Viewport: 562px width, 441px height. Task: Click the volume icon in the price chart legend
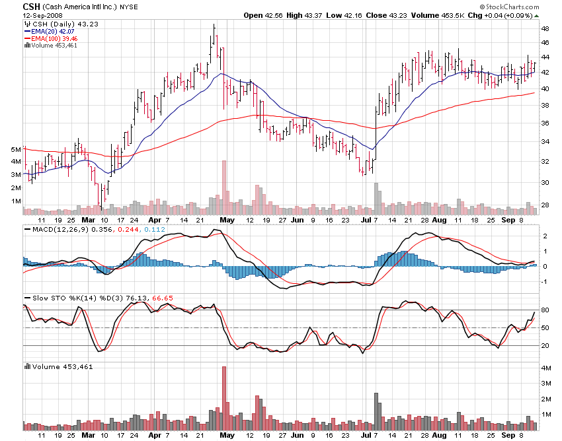click(28, 46)
